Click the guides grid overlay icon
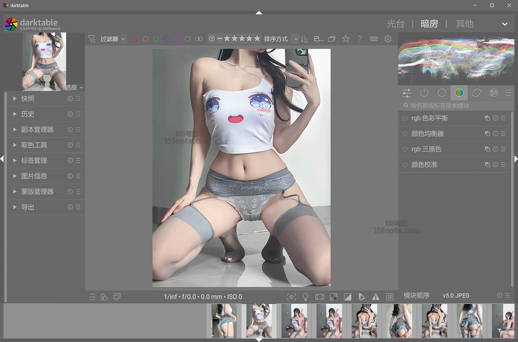 coord(389,297)
